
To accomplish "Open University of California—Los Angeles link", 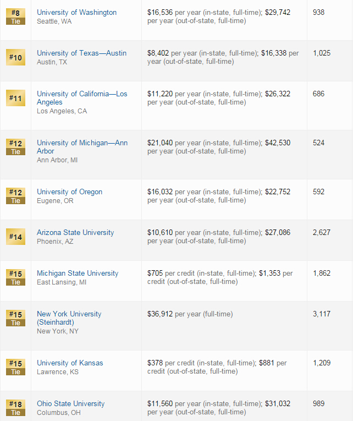I will tap(82, 98).
